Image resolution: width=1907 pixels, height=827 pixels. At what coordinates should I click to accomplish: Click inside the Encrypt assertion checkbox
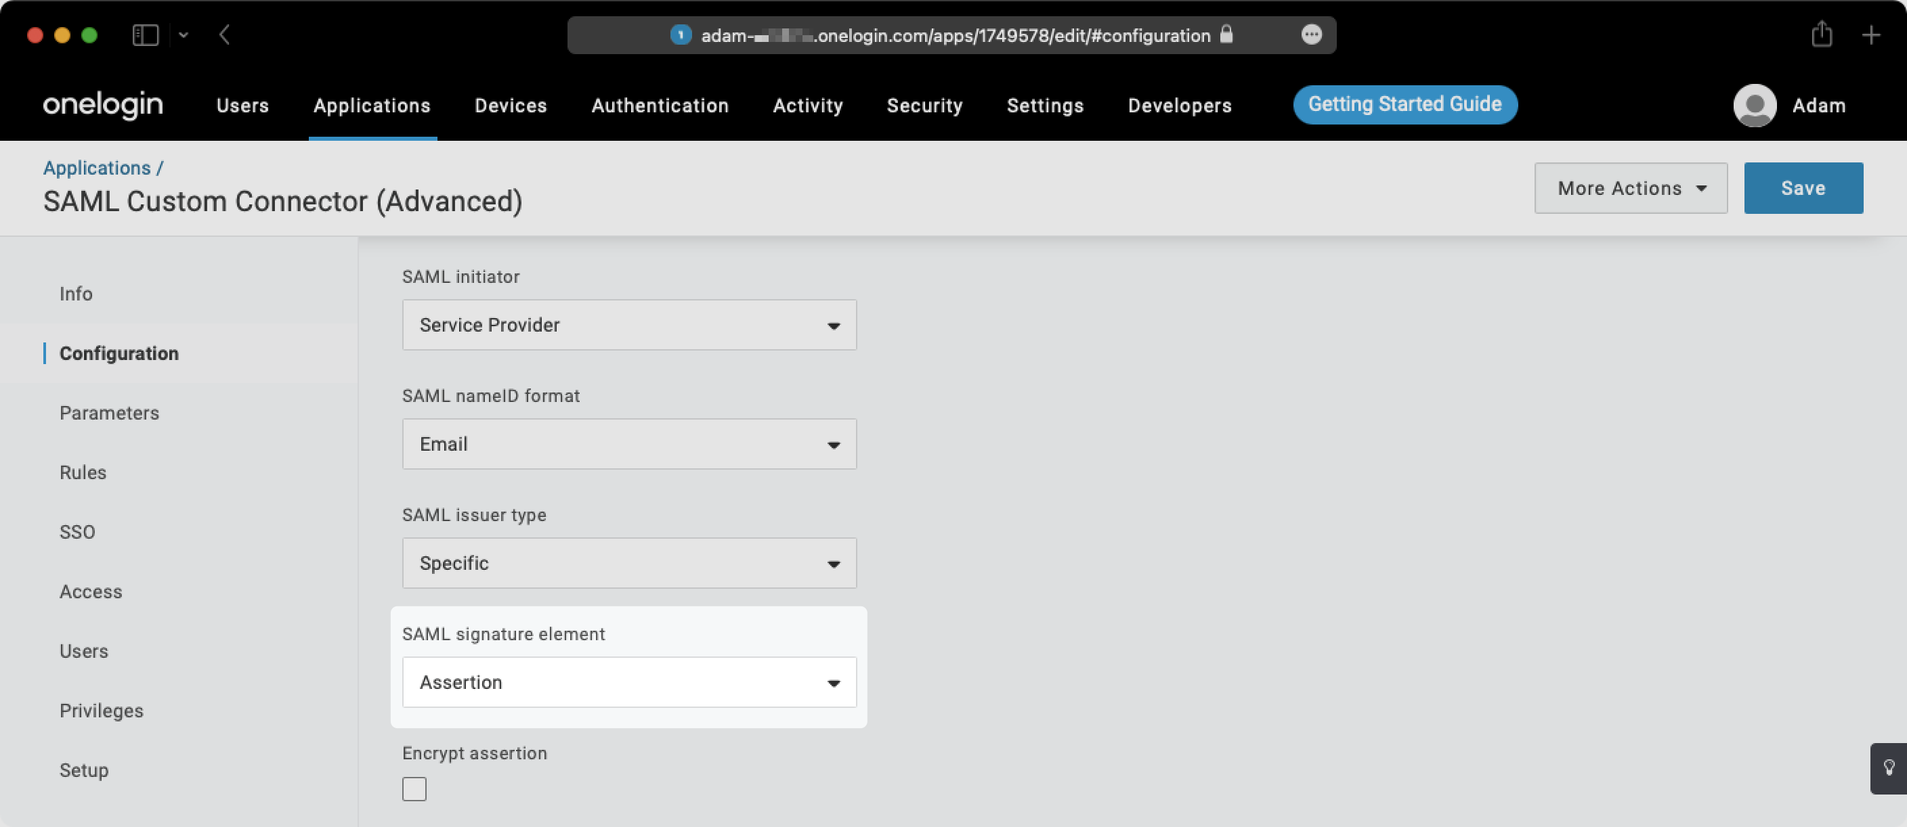click(x=414, y=788)
